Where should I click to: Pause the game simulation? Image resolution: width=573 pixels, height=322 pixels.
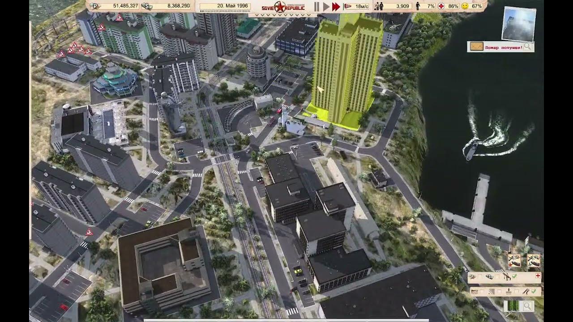316,6
